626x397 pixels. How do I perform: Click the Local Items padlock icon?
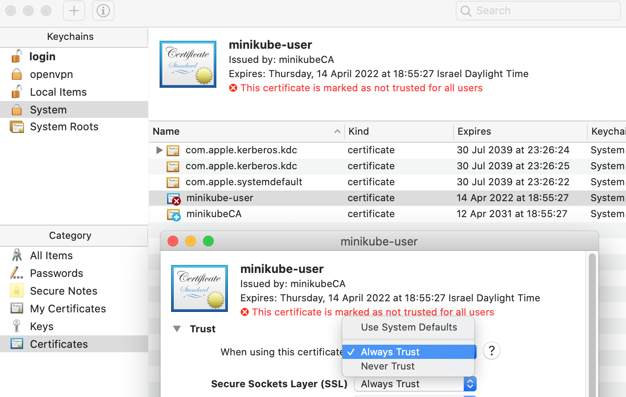tap(17, 91)
